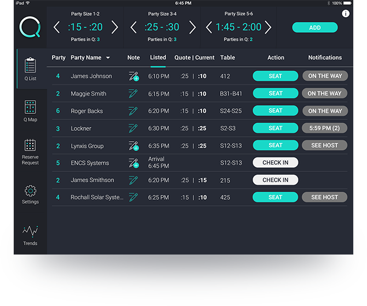Click CHECK IN for ENCS Systems
Screen dimensions: 367x306
click(x=275, y=163)
